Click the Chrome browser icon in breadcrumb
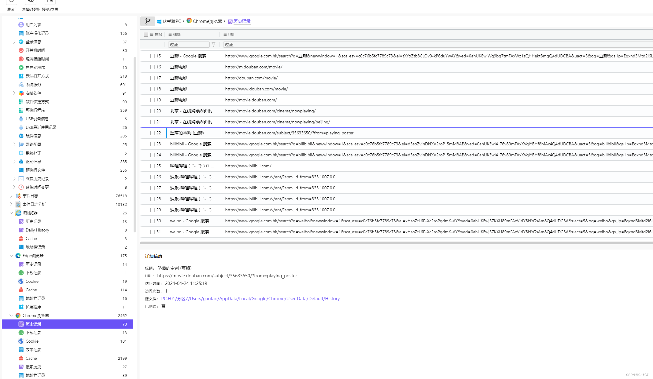This screenshot has width=653, height=379. pos(189,21)
